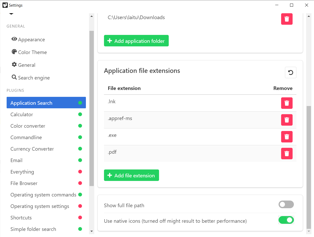Delete the .lnk file extension

[287, 103]
